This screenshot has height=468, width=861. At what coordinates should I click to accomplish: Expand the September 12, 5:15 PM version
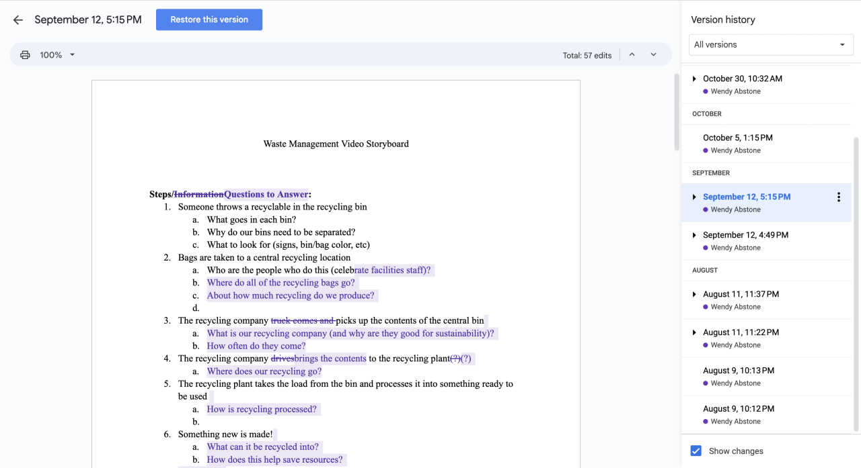tap(694, 197)
